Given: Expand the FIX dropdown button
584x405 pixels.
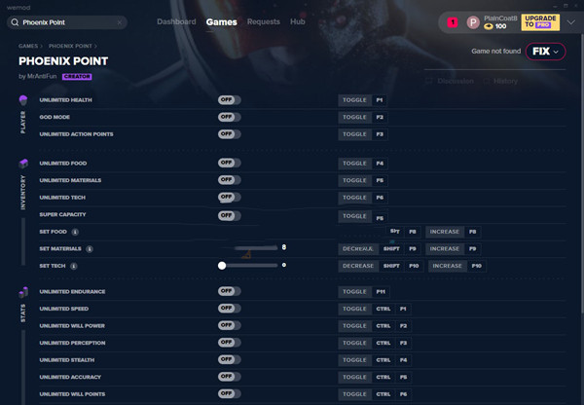Looking at the screenshot, I should (x=545, y=52).
